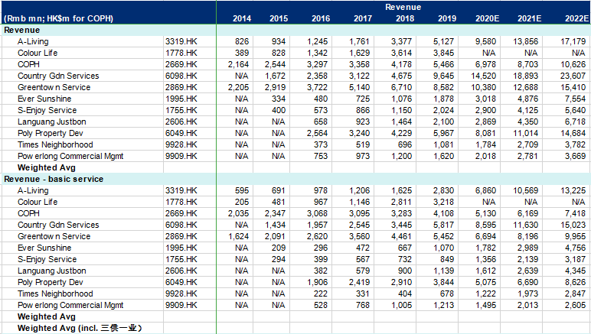Click Greentown Service basic 2022E value 9,955
Screen dimensions: 591x334
(575, 237)
